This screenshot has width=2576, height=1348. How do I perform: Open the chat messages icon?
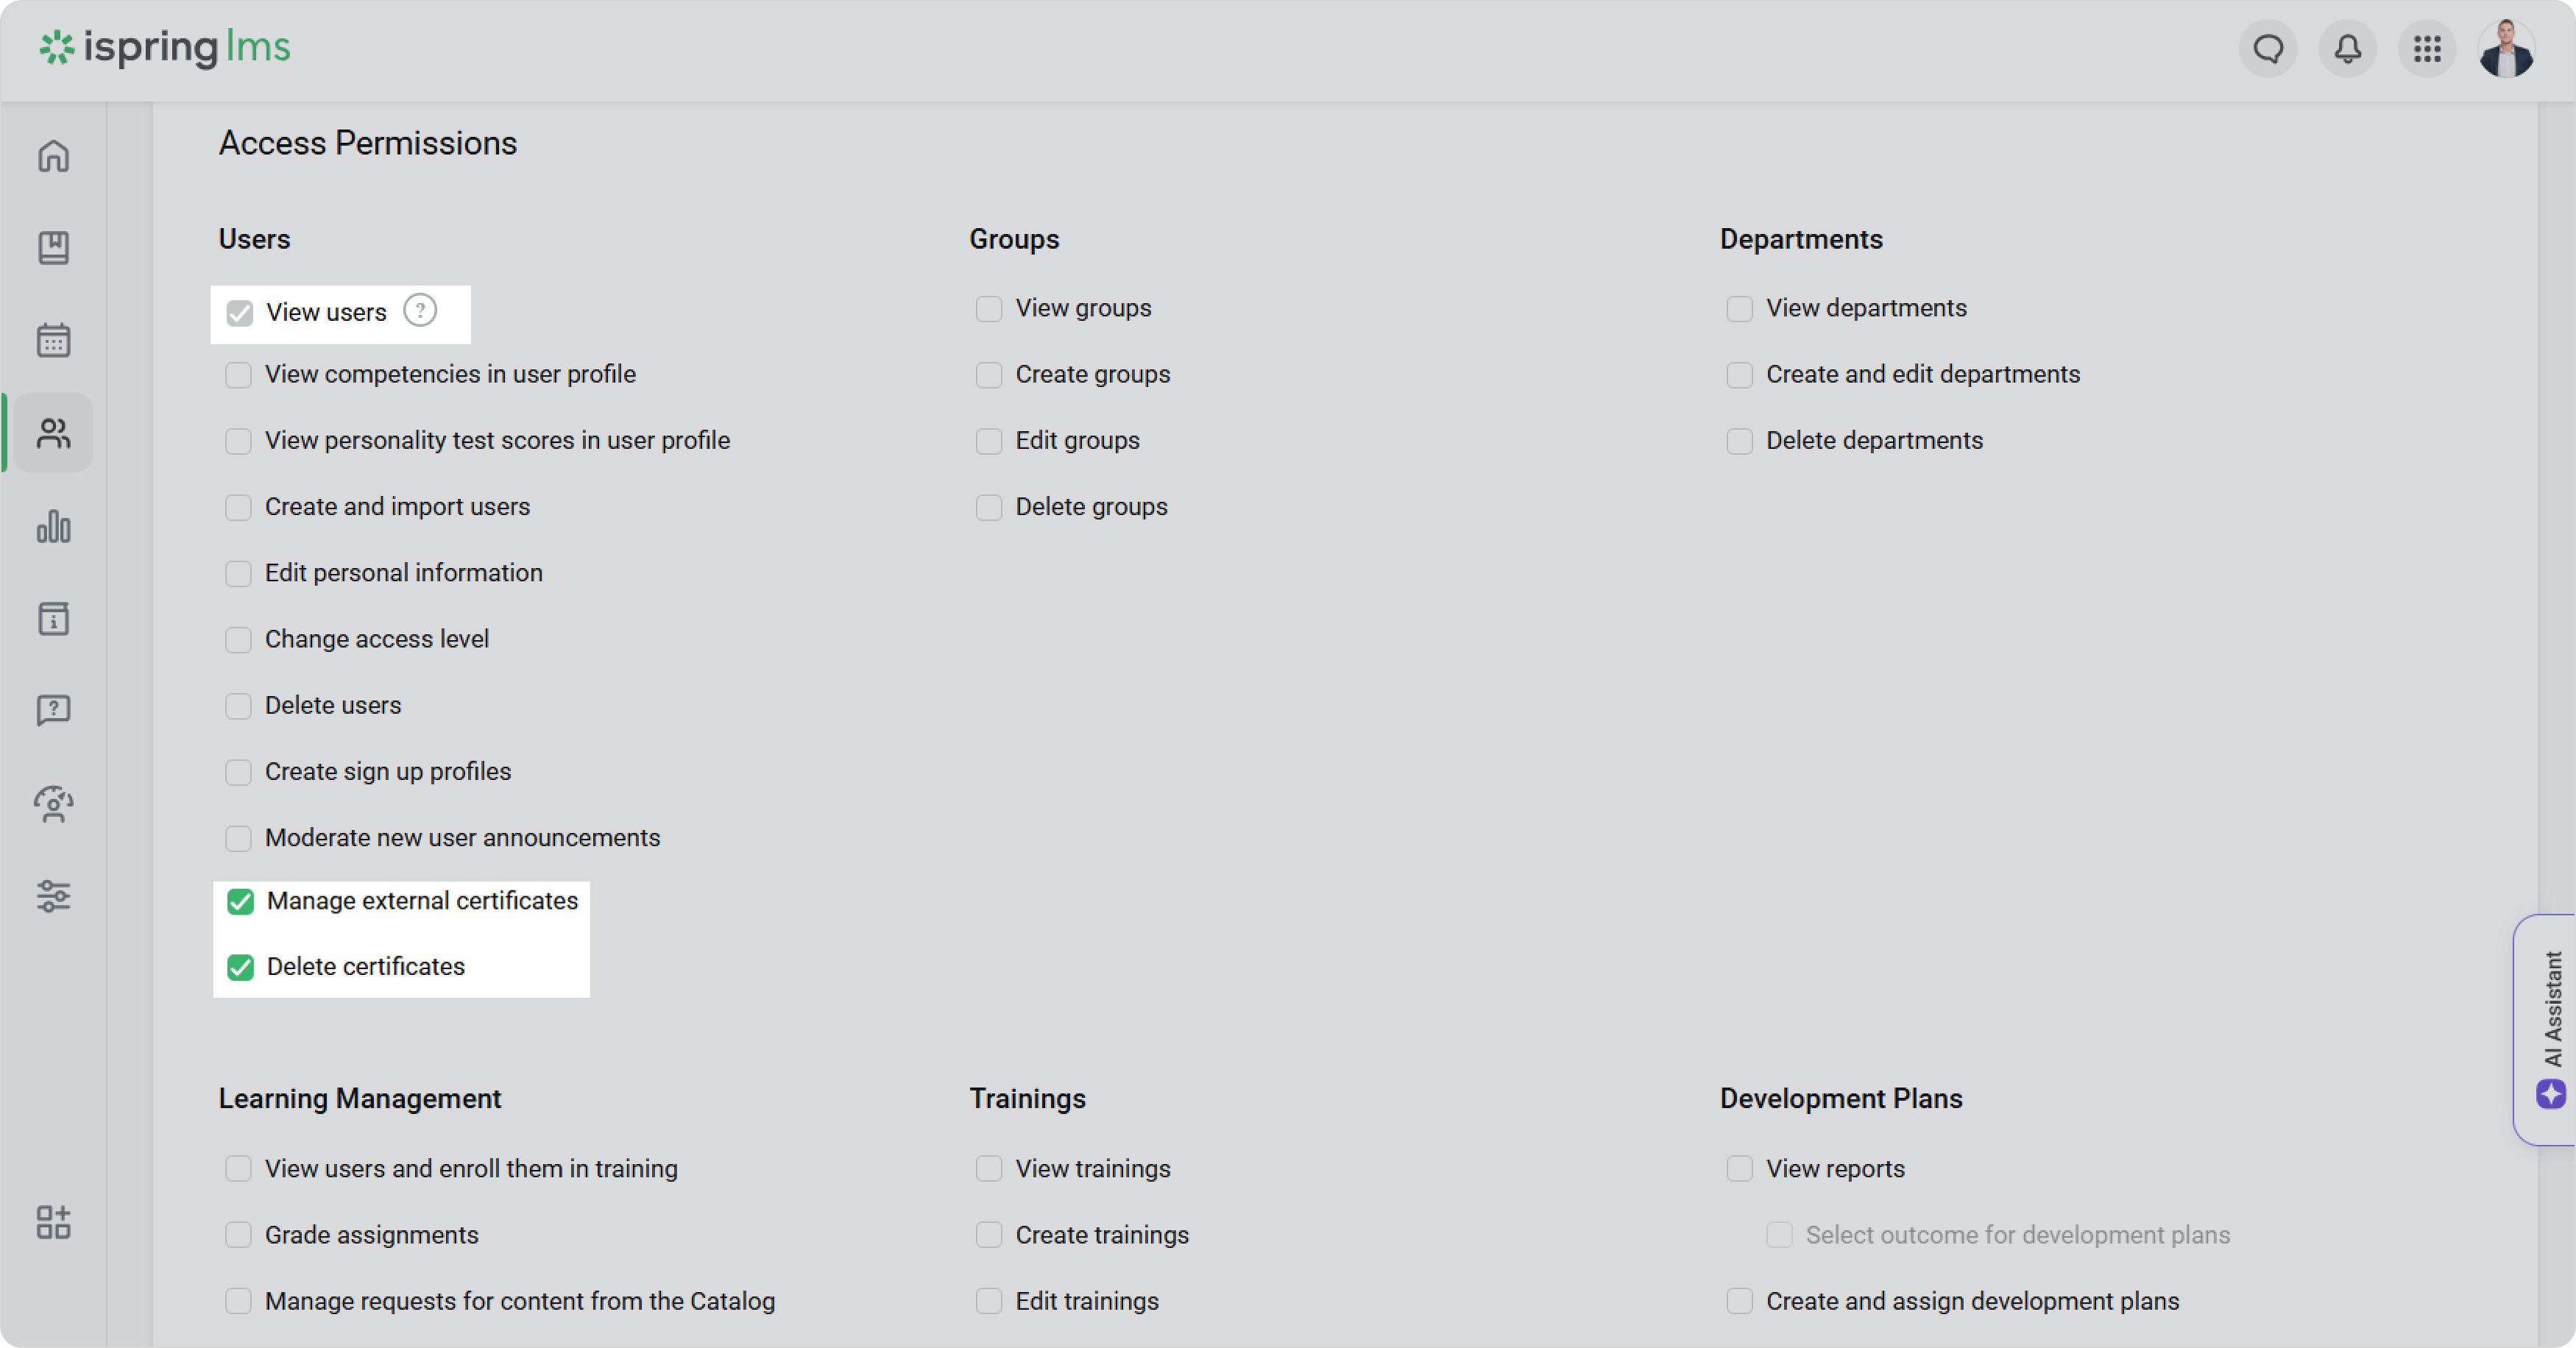(x=2268, y=48)
